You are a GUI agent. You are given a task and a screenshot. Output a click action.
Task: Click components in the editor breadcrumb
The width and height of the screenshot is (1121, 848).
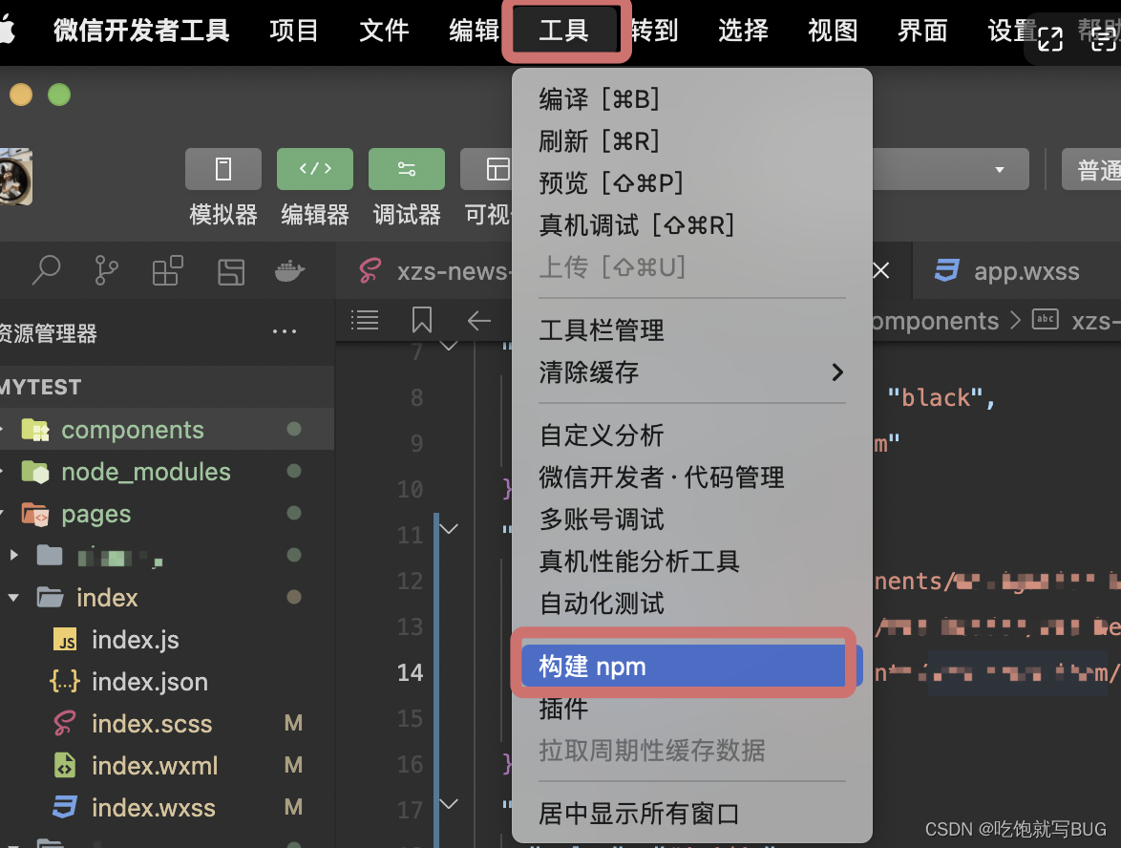(x=935, y=321)
